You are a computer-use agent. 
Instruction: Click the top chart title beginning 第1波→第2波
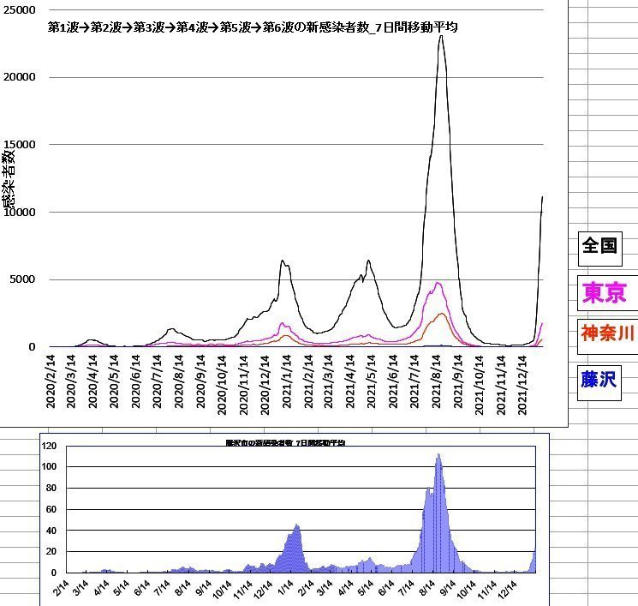253,27
